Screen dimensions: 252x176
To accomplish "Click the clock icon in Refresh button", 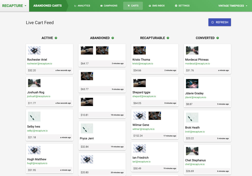I will click(212, 22).
